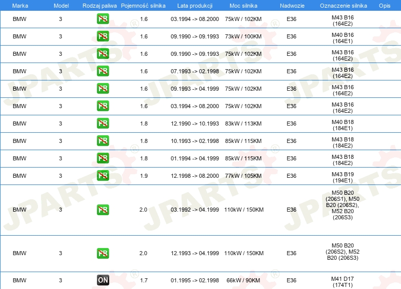Click production dates 10.1993 -> 02.1998
Screen dimensions: 401x289
(195, 141)
